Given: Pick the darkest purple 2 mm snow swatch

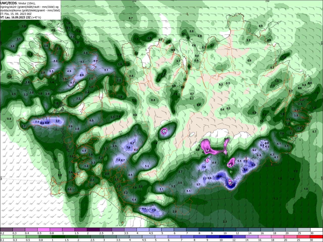Looking at the screenshot, I should [93, 230].
